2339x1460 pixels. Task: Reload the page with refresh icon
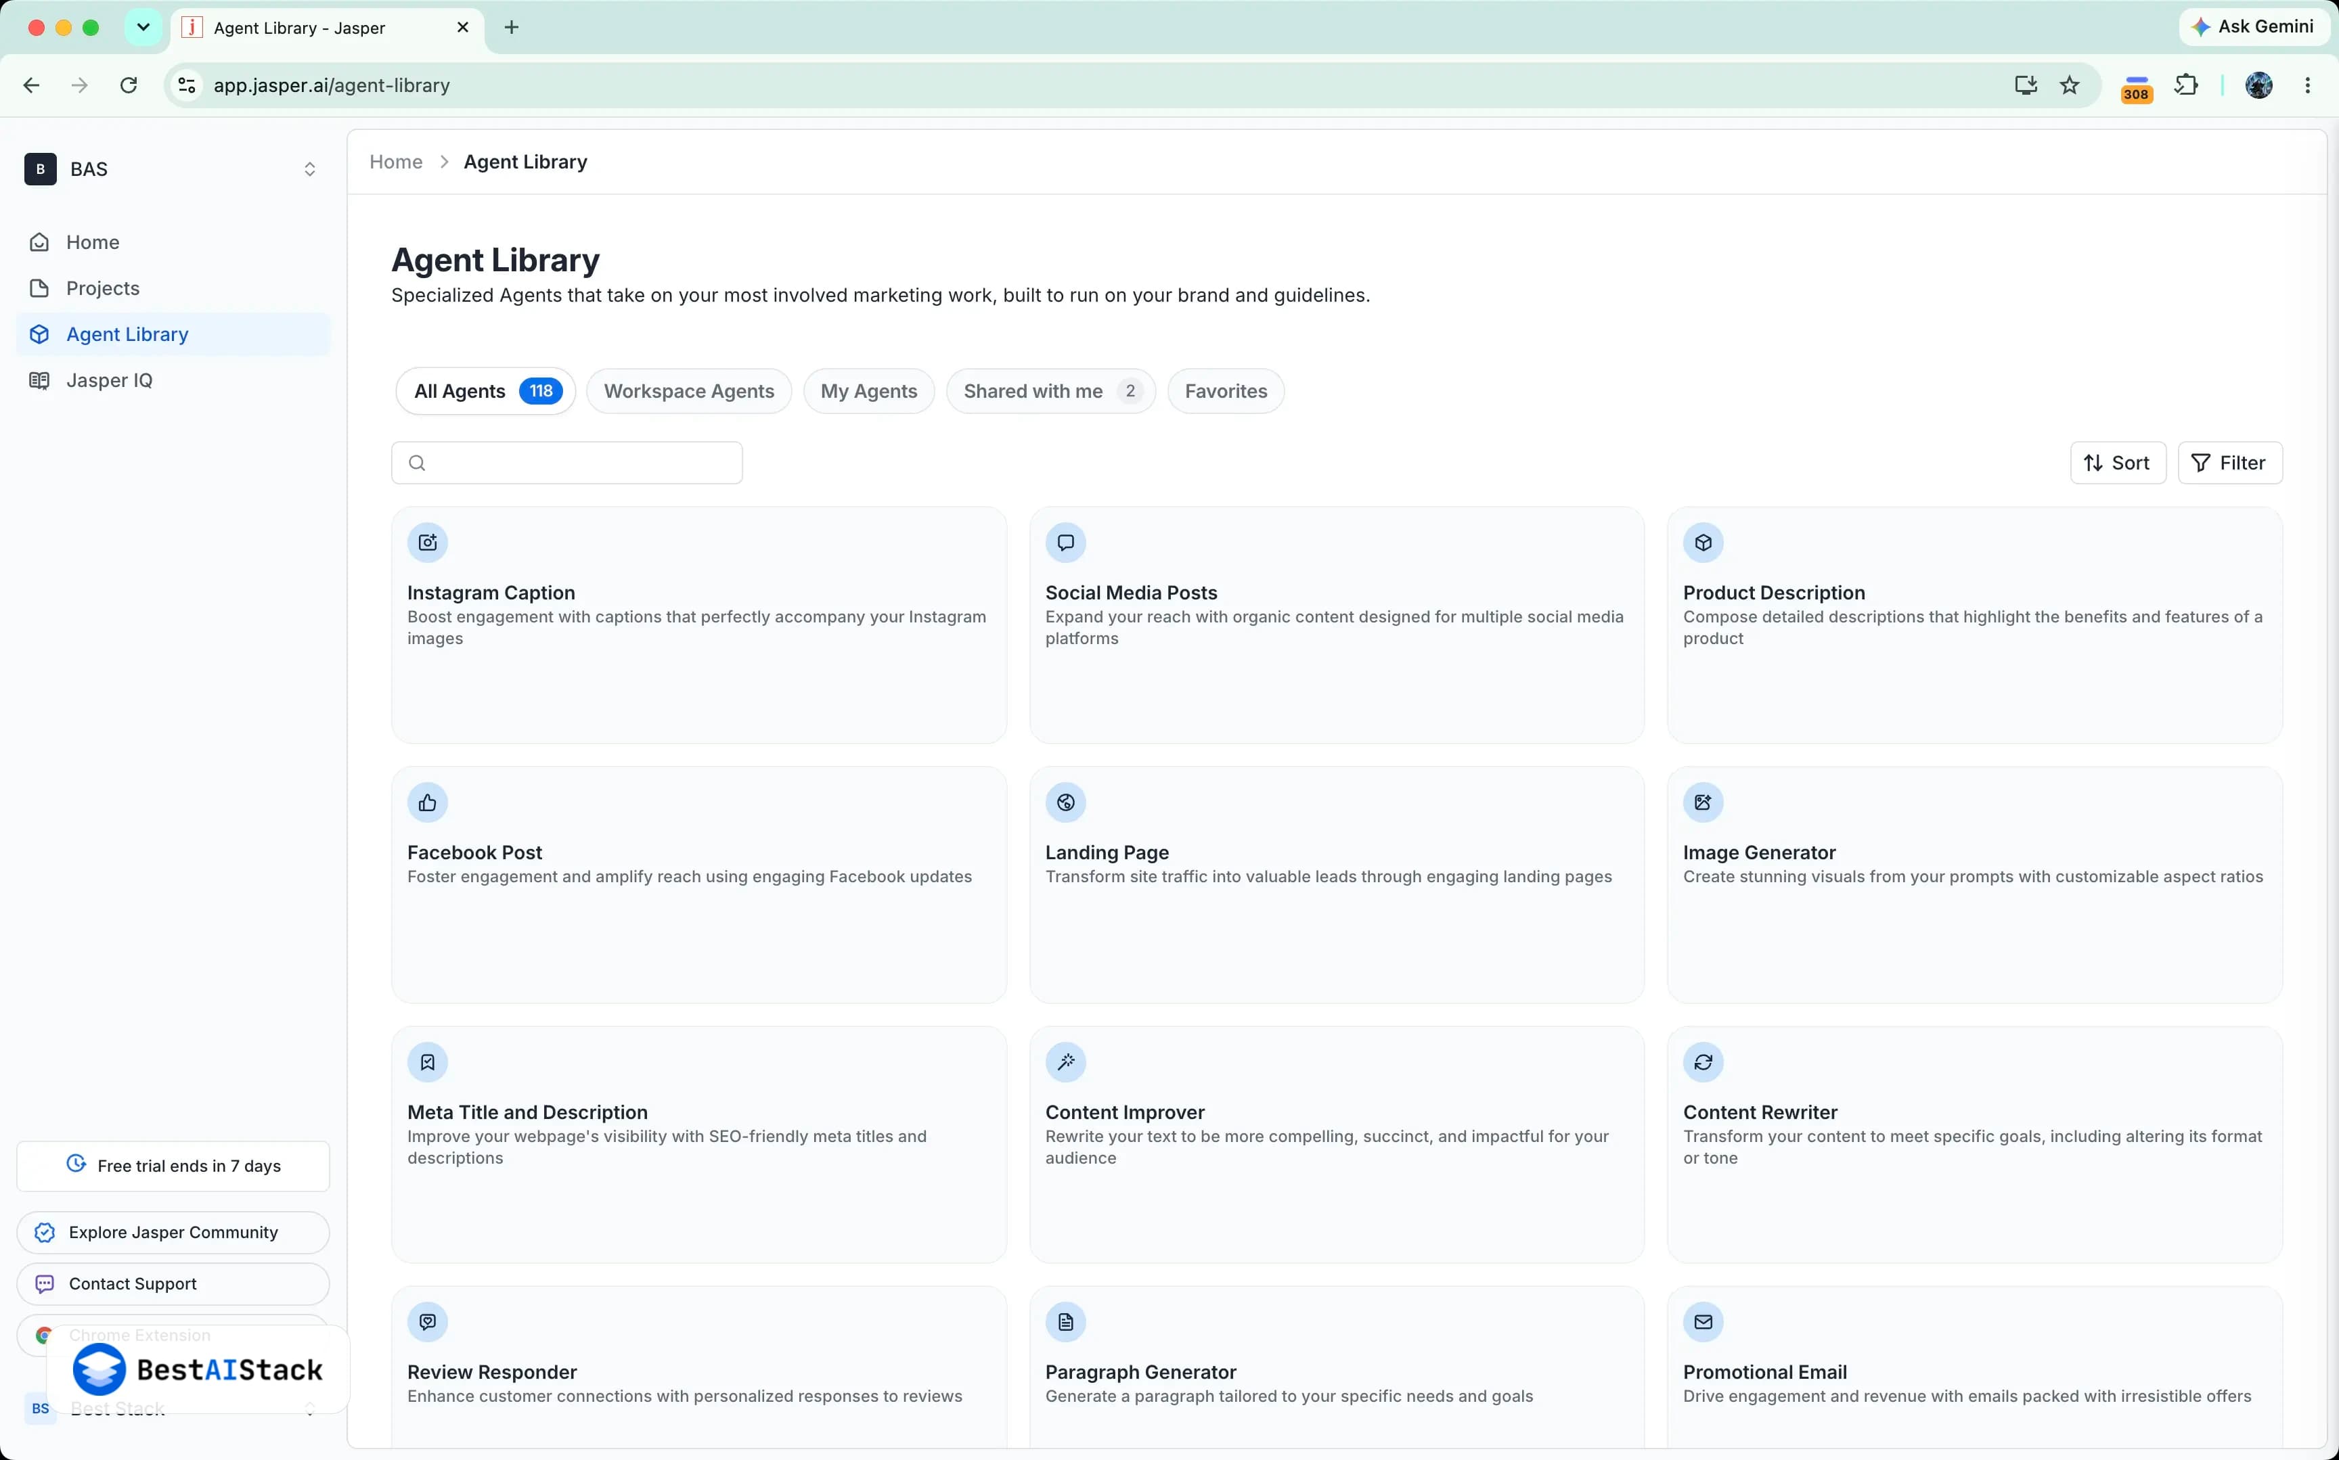tap(129, 85)
